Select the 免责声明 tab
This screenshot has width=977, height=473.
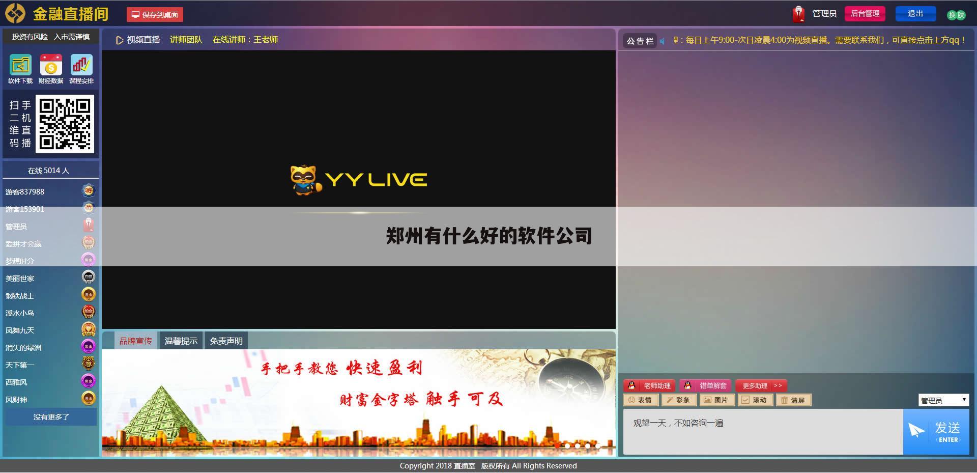[x=226, y=341]
